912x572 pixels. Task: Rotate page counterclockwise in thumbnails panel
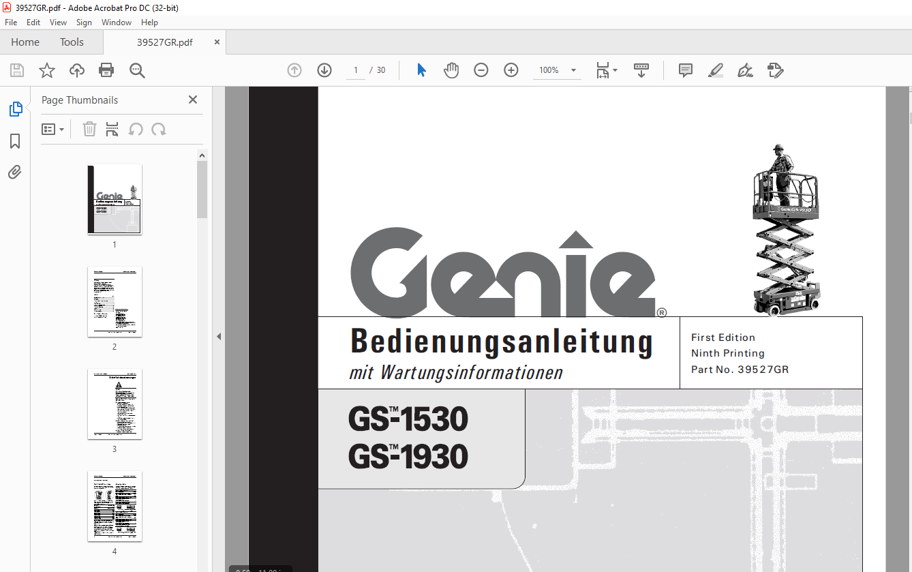(x=136, y=130)
